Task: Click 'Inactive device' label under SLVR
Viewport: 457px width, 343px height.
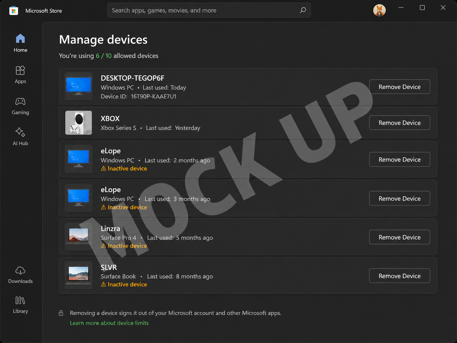Action: coord(127,284)
